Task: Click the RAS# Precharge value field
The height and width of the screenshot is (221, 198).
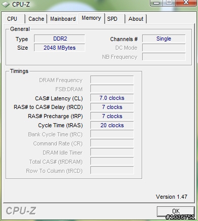Action: coord(112,116)
